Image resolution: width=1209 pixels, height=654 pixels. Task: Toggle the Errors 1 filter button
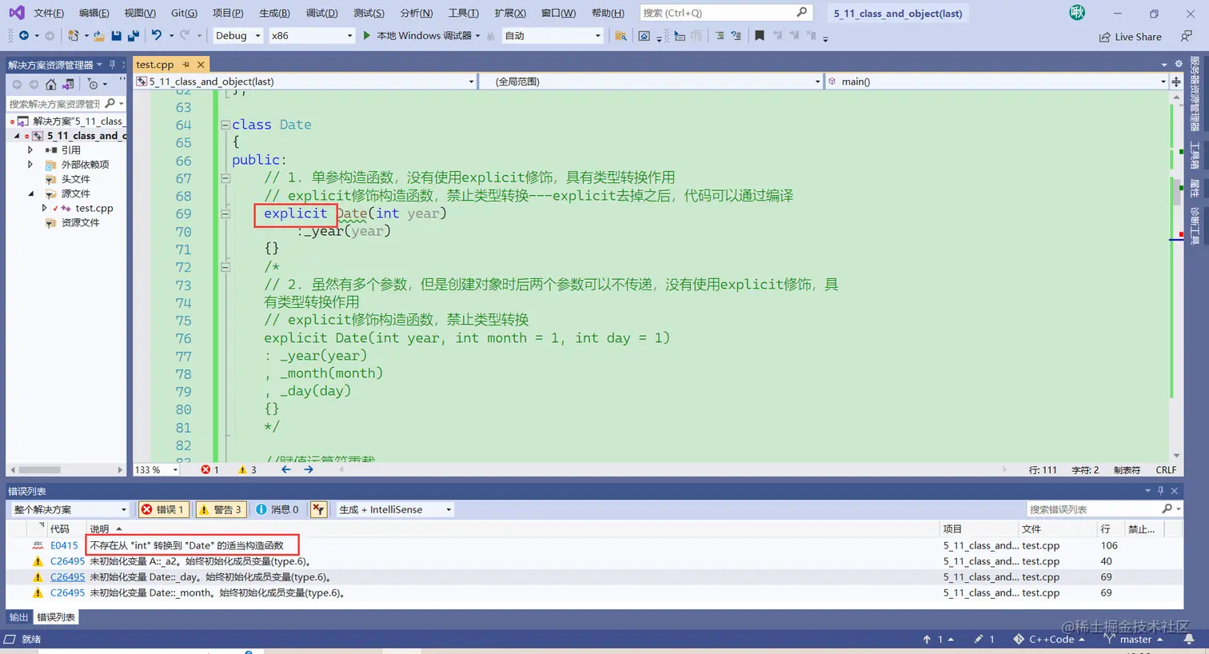[x=162, y=509]
